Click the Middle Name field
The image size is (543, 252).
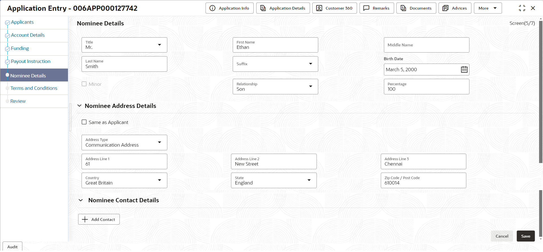pos(426,45)
